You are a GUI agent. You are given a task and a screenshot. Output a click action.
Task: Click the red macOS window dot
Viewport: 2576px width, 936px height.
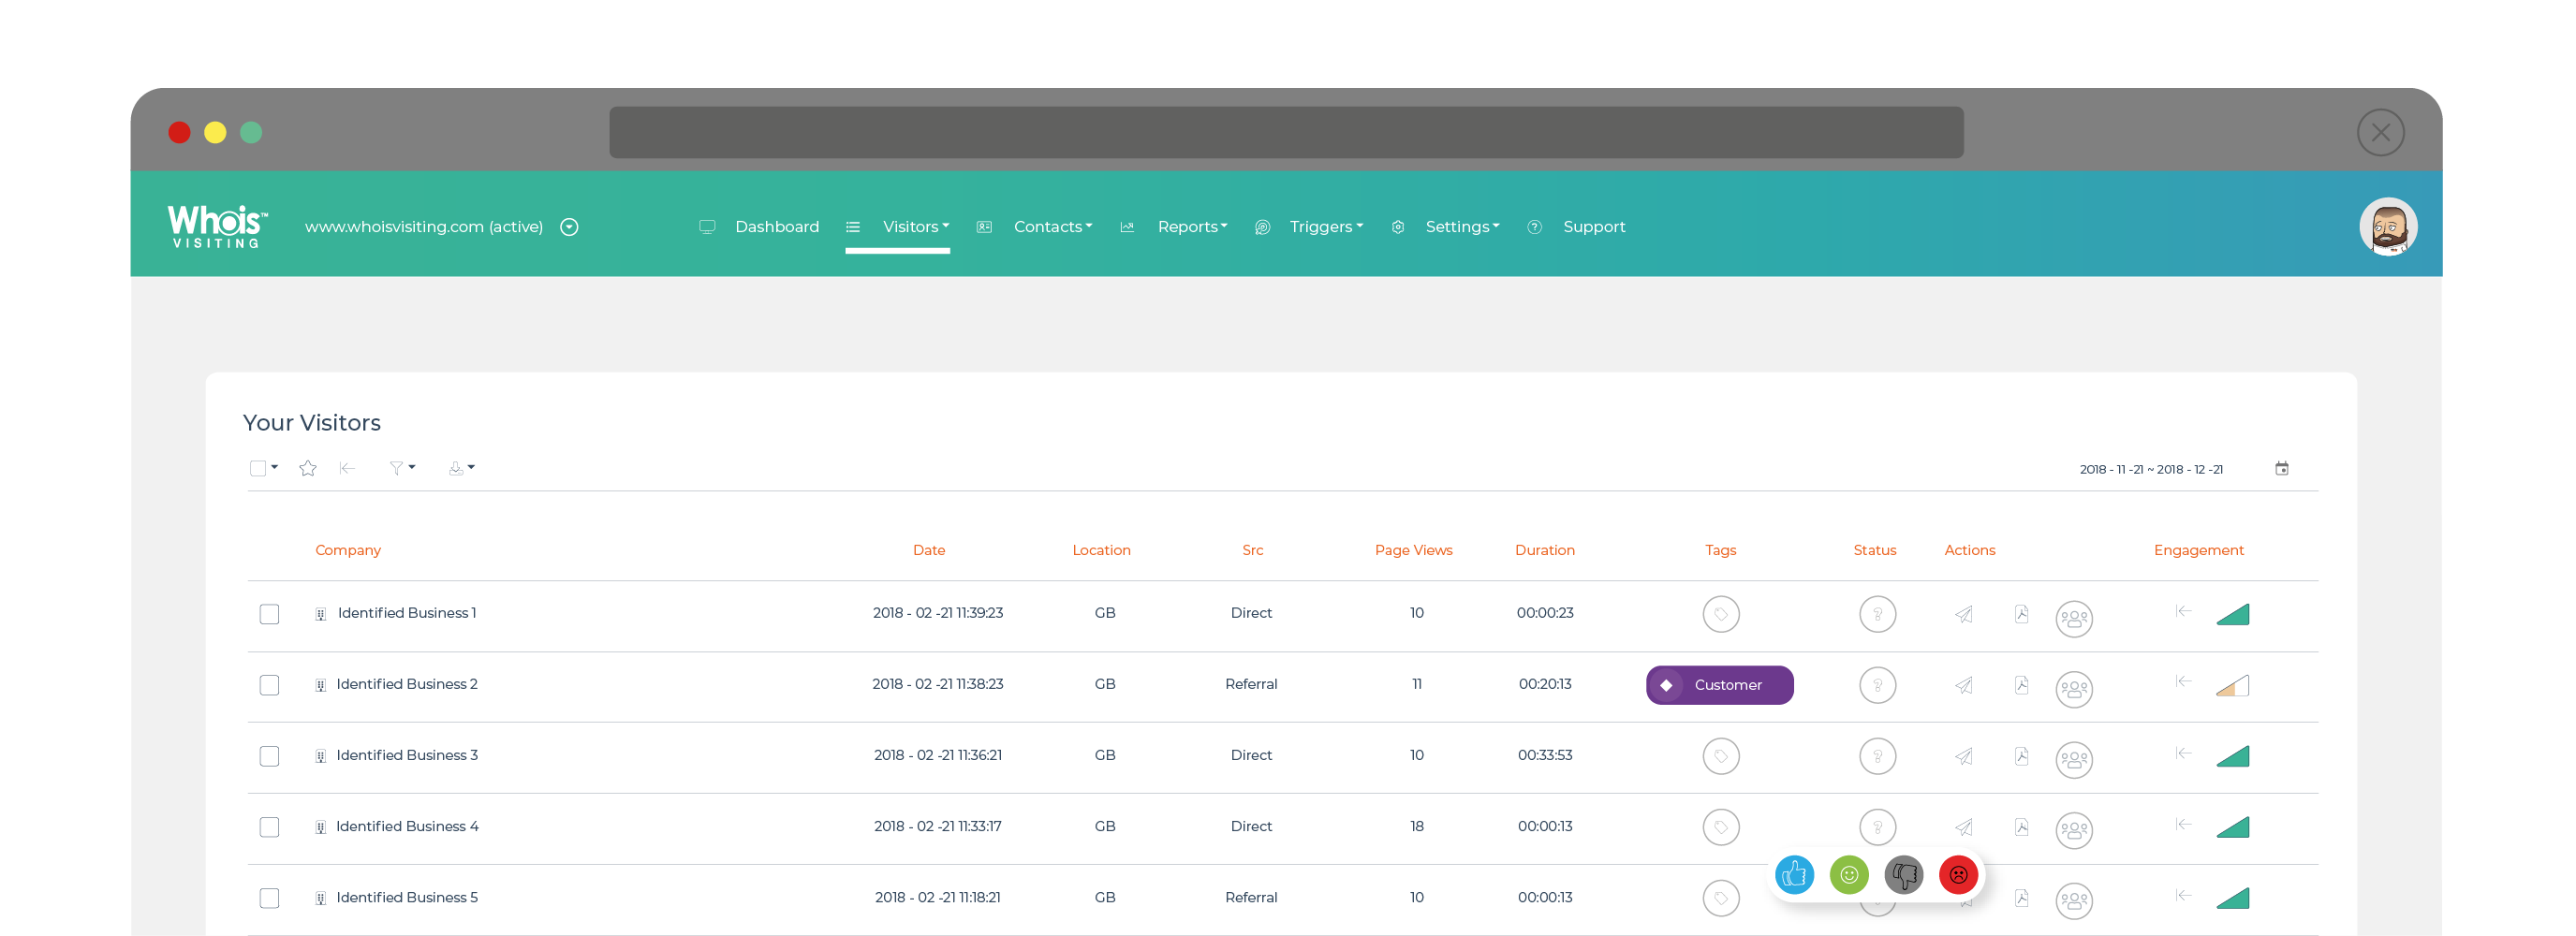[x=179, y=132]
